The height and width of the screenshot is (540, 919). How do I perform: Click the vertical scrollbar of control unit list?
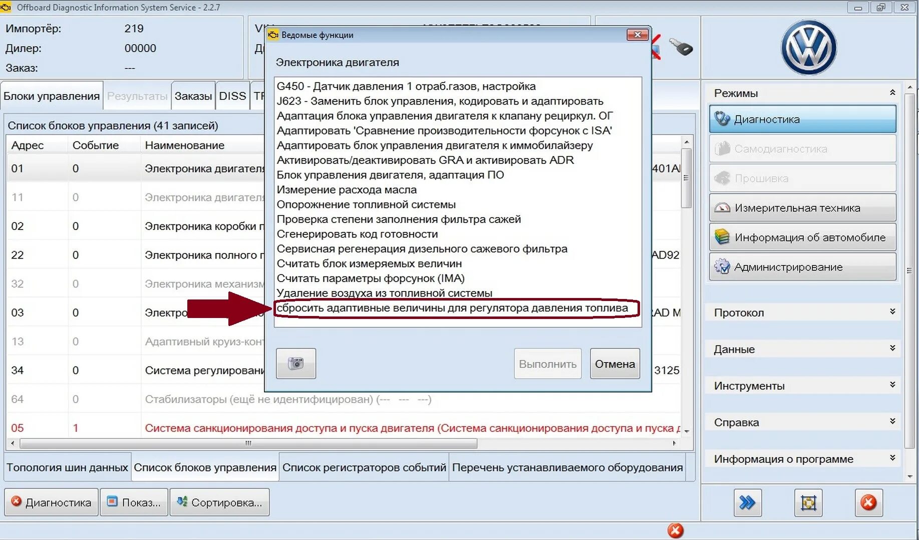[687, 177]
